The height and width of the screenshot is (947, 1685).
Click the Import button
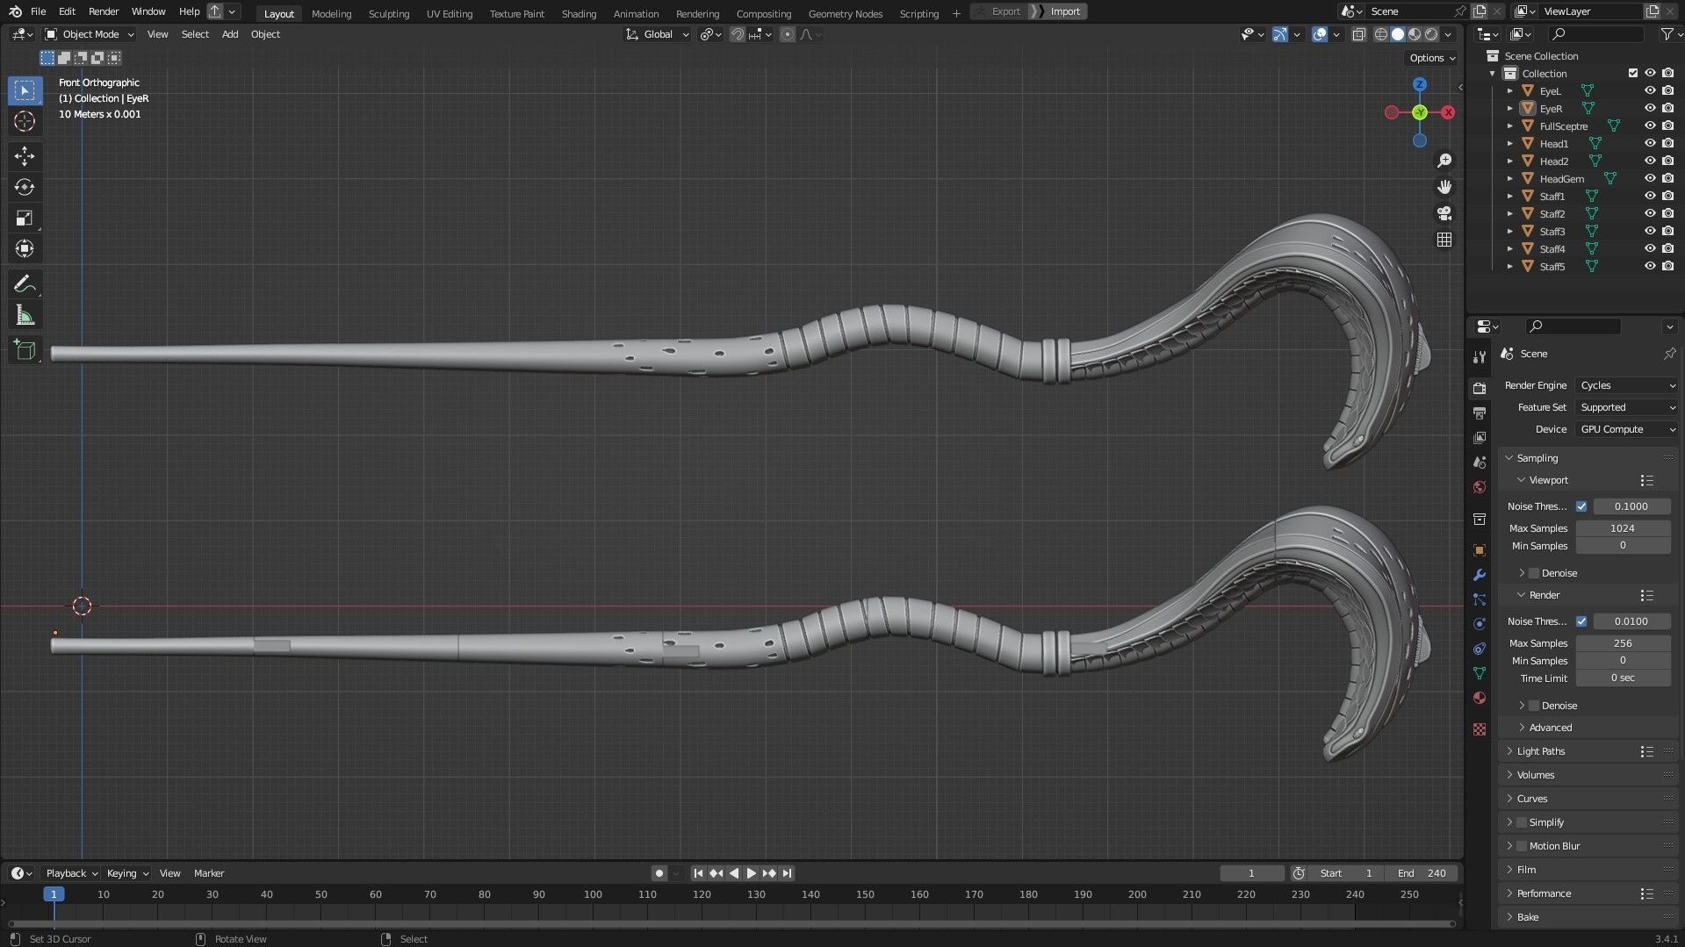[1065, 11]
